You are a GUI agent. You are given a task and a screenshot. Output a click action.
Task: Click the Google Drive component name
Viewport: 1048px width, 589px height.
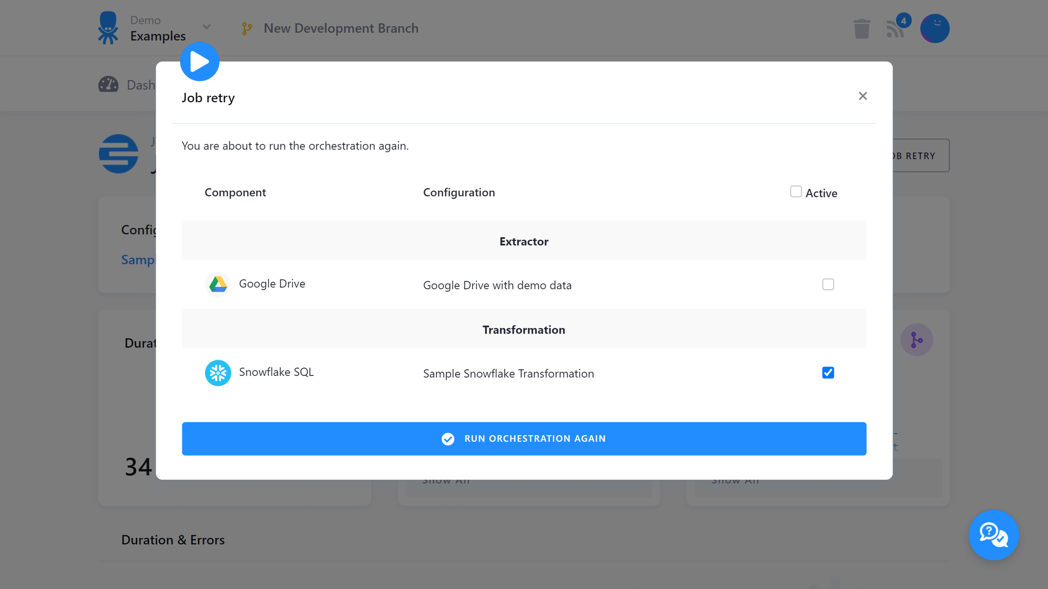[x=272, y=284]
